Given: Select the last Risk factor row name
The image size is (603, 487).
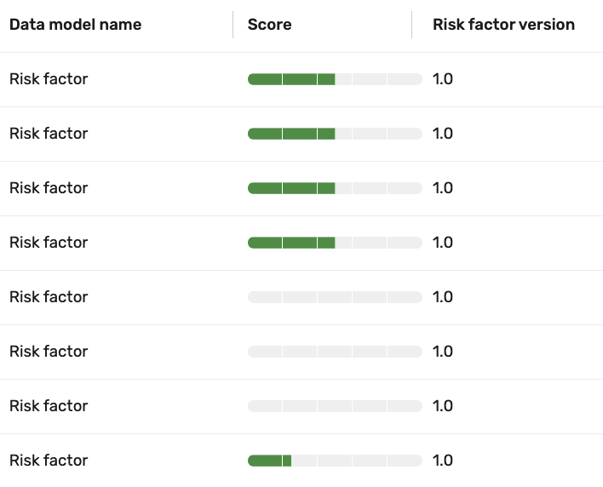Looking at the screenshot, I should (49, 461).
